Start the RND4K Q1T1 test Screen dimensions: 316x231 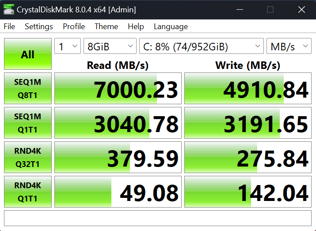(28, 192)
